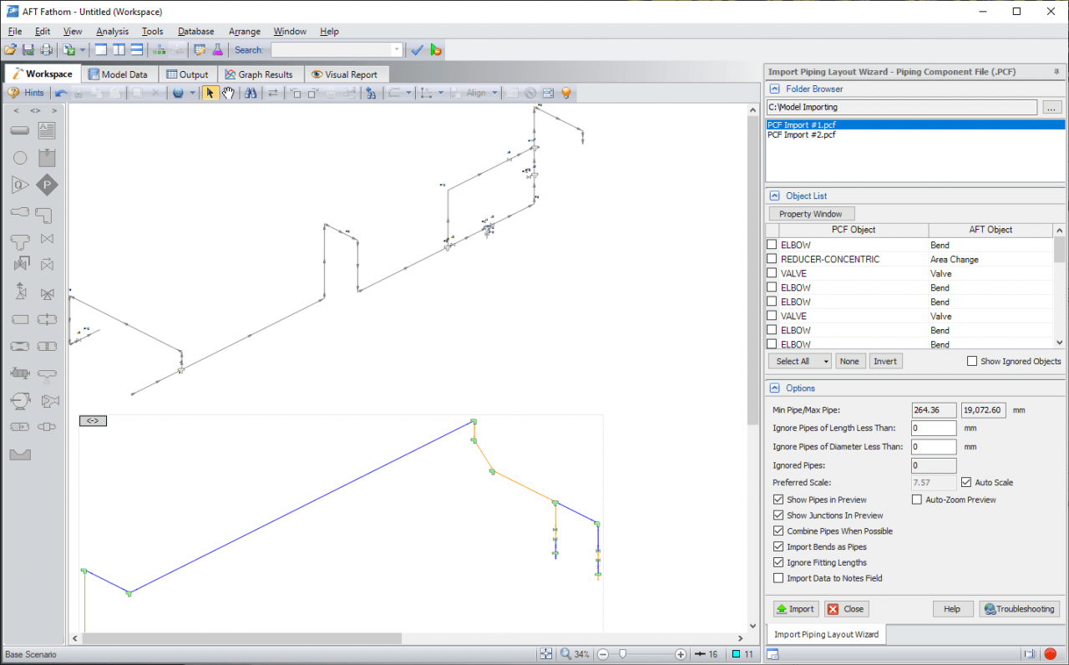
Task: Toggle Combine Pipes When Possible
Action: (x=778, y=530)
